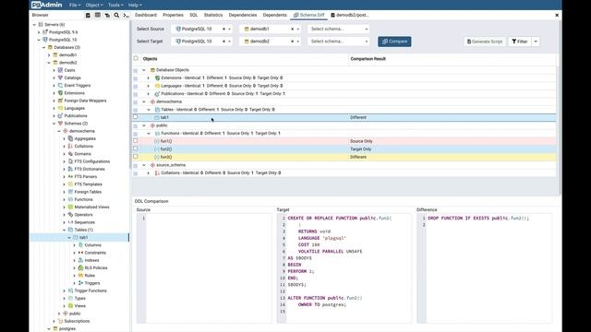Image resolution: width=591 pixels, height=332 pixels.
Task: Launch the PSQL terminal tool icon
Action: 126,15
